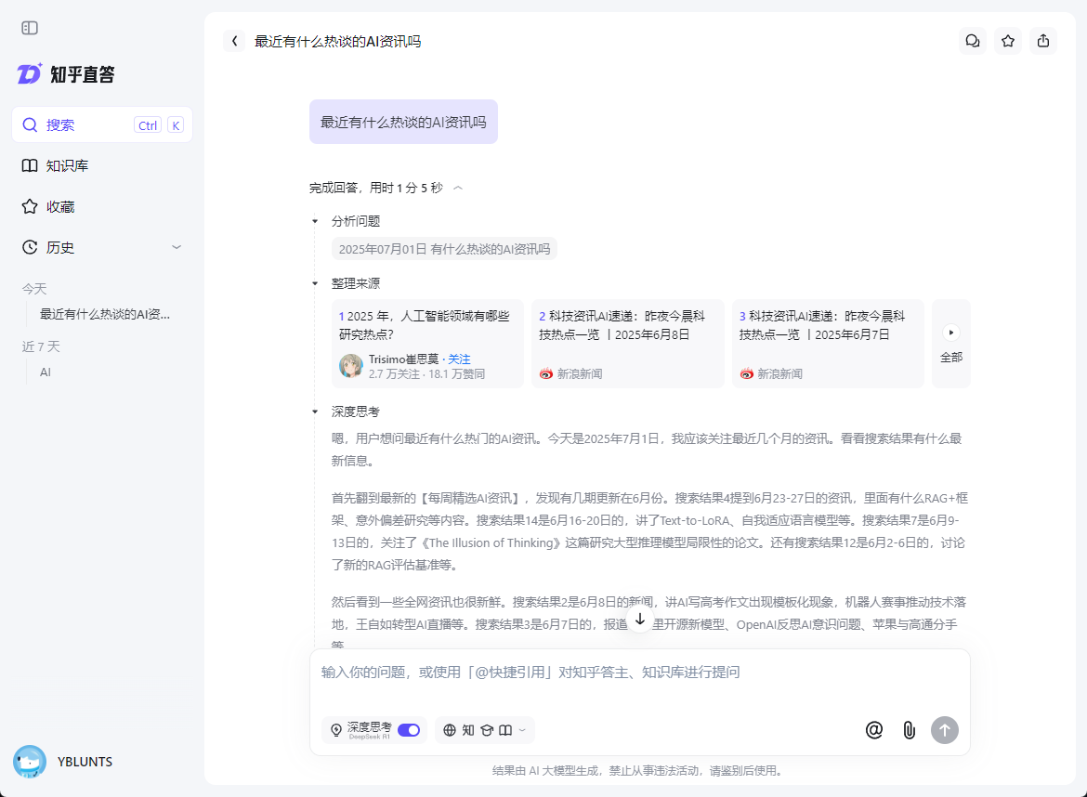The width and height of the screenshot is (1087, 797).
Task: Open 收藏 favorites in the sidebar
Action: (102, 206)
